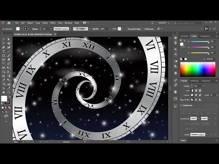
Task: Set stroke cap to Projecting Cap
Action: [x=200, y=91]
